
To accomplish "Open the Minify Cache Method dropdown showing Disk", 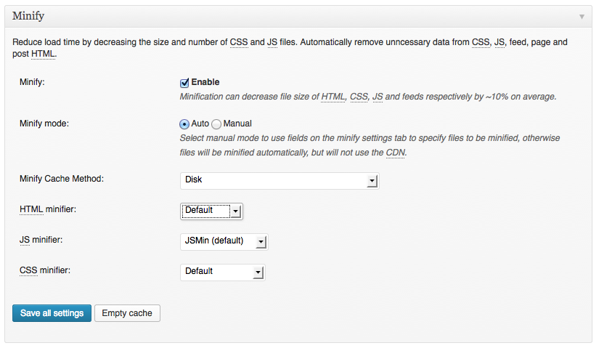I will click(279, 180).
